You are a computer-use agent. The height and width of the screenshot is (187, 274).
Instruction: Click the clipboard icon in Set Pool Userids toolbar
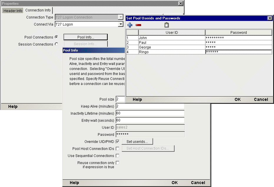click(x=167, y=25)
